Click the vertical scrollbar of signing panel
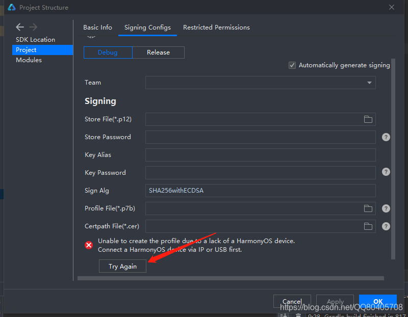The image size is (408, 317). click(393, 159)
